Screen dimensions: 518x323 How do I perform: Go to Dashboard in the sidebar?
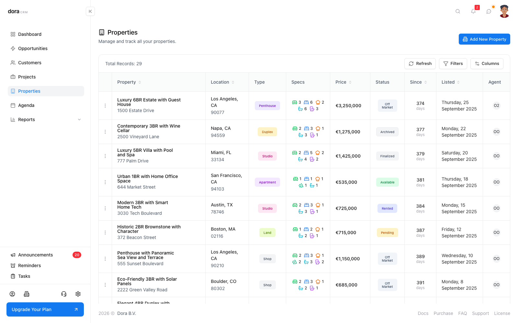(x=46, y=34)
